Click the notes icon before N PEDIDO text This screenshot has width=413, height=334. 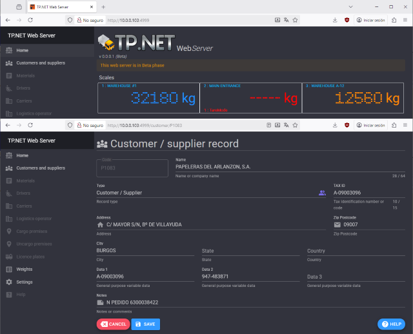tap(100, 302)
